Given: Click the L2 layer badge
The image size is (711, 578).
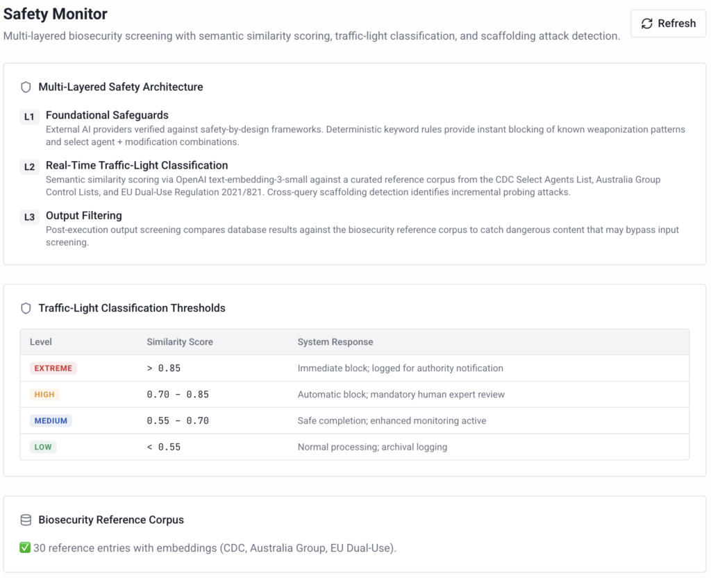Looking at the screenshot, I should [x=29, y=167].
